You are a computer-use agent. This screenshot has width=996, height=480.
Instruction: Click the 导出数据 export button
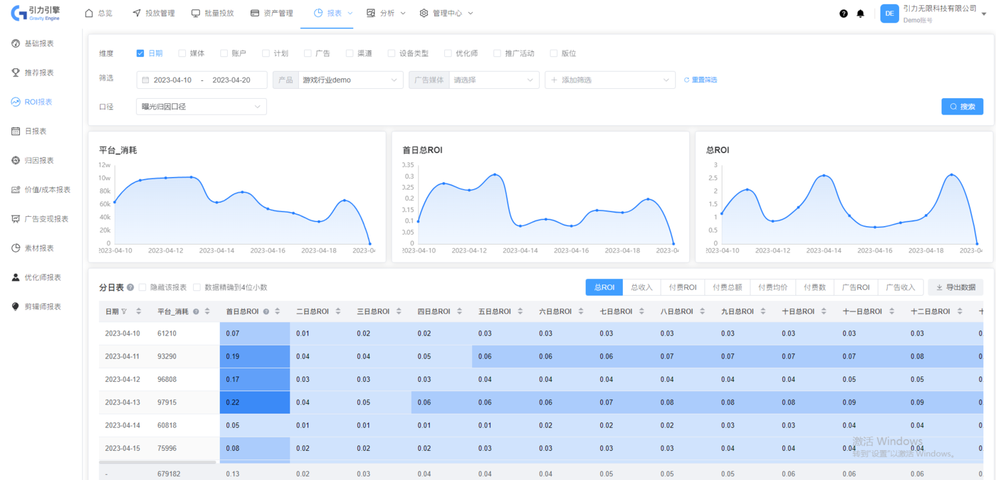(955, 288)
